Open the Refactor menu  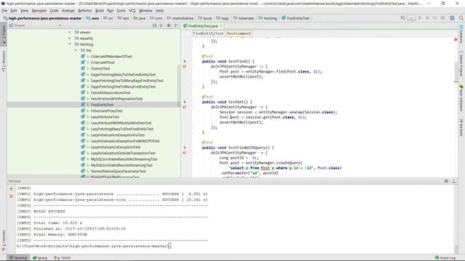[x=85, y=10]
